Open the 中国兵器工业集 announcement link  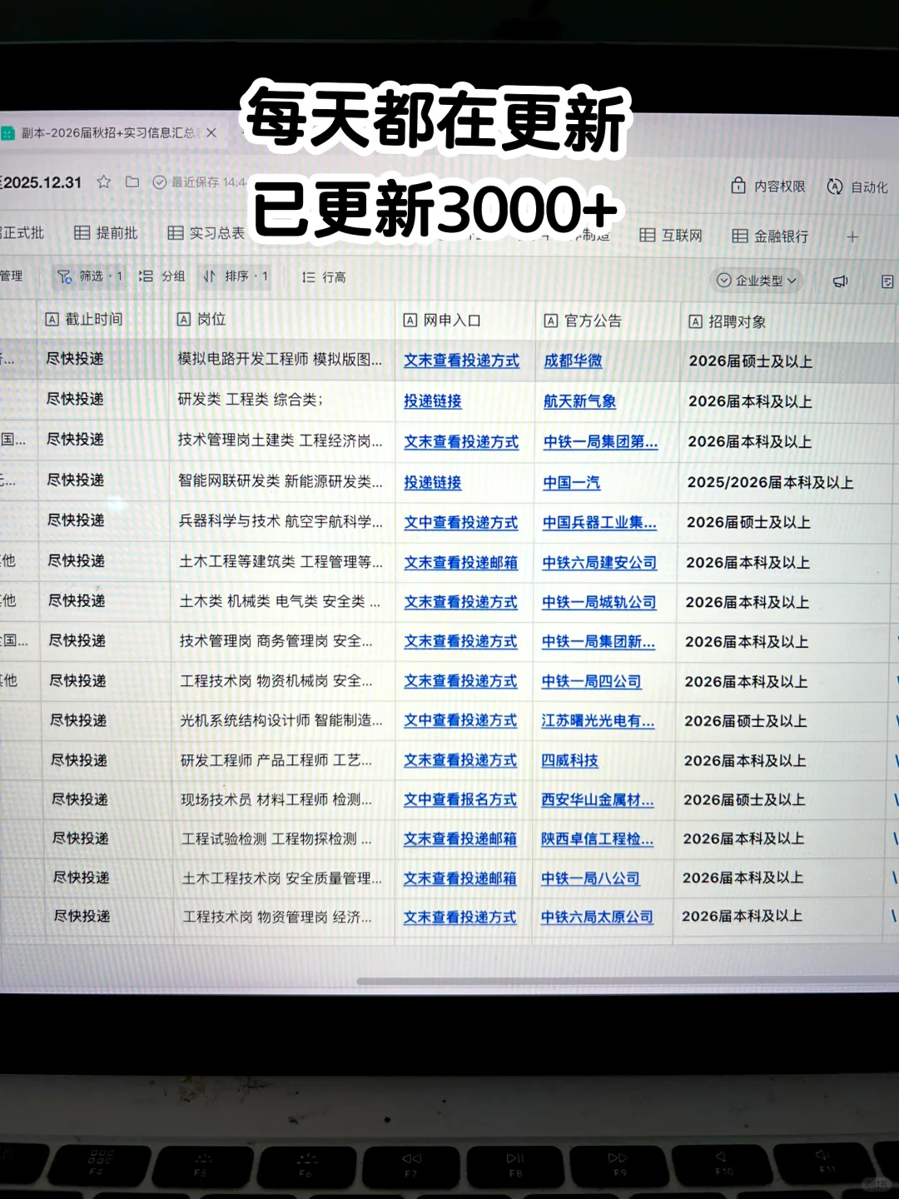coord(599,523)
